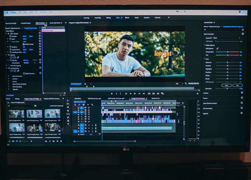Open Timeline Display Settings wrench

coord(92,105)
